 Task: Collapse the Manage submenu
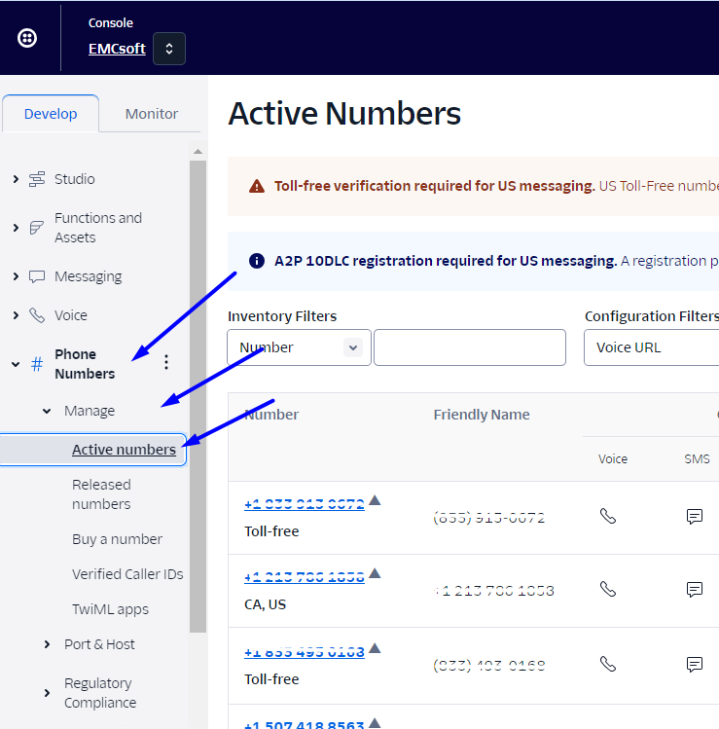point(47,411)
